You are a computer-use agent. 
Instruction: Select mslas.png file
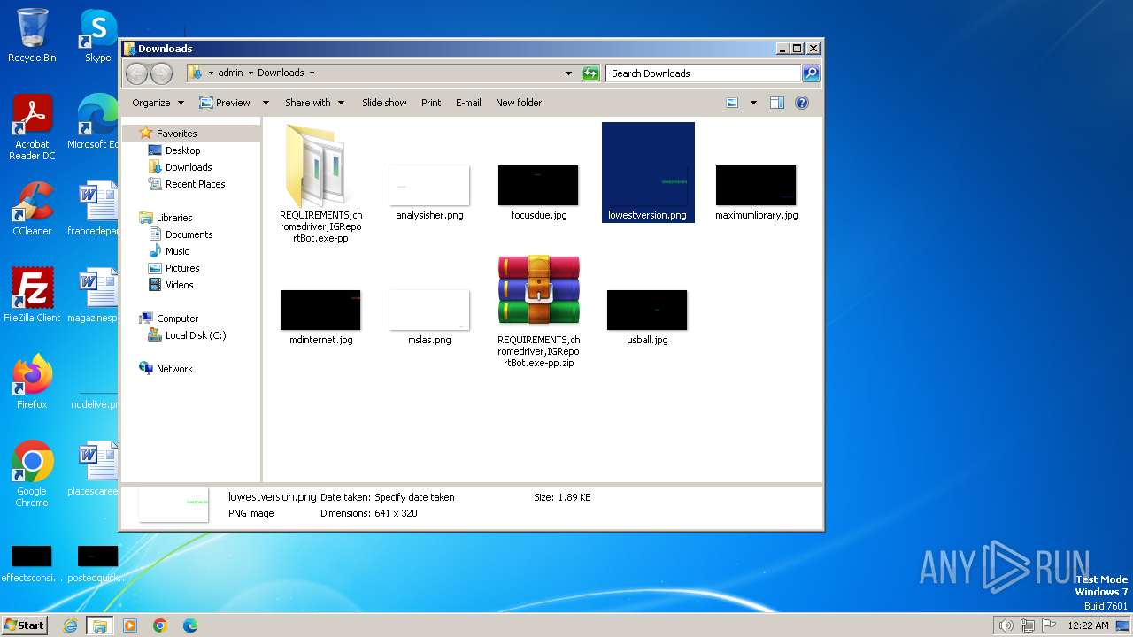(429, 318)
